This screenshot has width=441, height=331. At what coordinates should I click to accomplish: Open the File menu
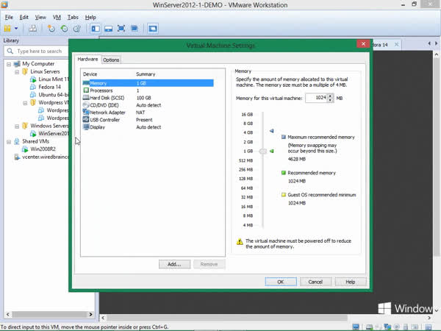click(9, 17)
